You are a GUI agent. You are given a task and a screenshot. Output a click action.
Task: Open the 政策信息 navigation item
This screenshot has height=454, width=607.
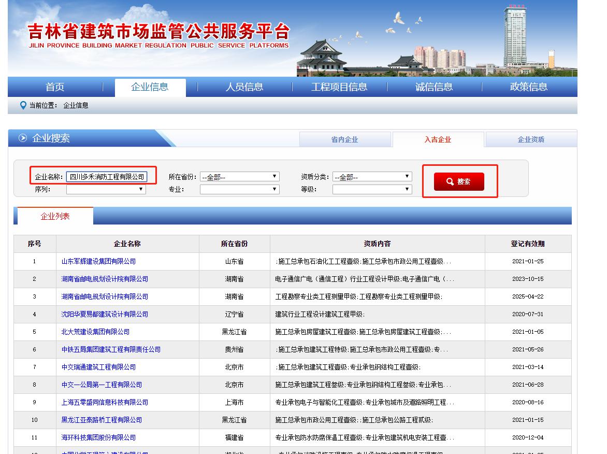coord(529,87)
